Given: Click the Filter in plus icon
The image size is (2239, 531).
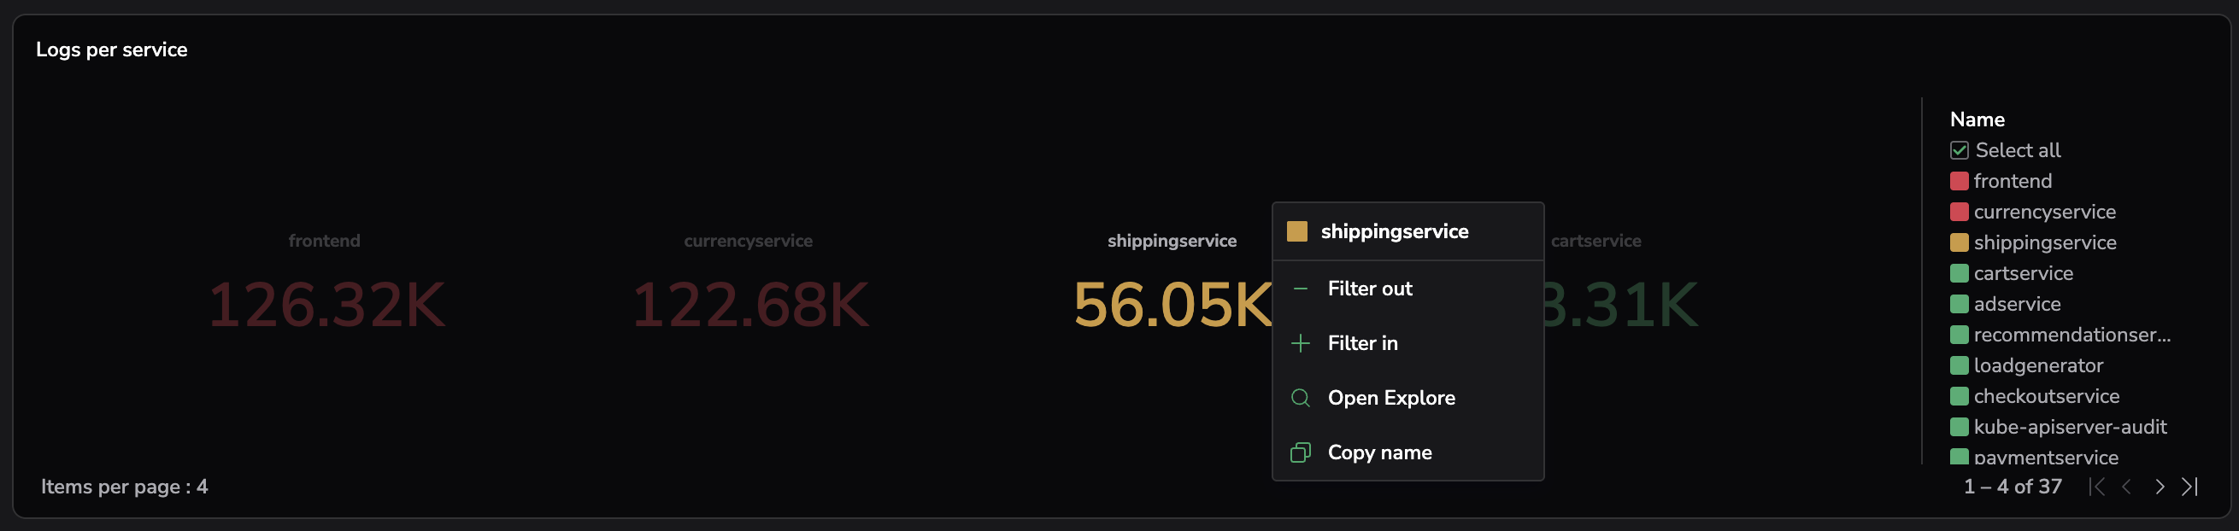Looking at the screenshot, I should (x=1301, y=343).
